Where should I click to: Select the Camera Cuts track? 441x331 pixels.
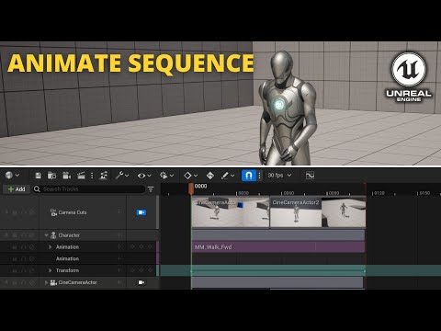pos(73,212)
